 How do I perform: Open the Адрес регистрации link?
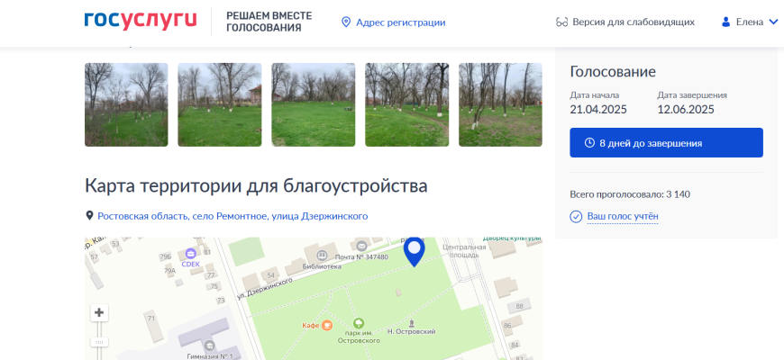[400, 22]
